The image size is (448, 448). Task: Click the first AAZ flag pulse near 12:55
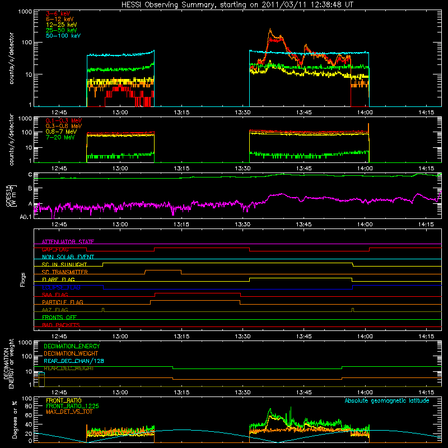pyautogui.click(x=103, y=310)
